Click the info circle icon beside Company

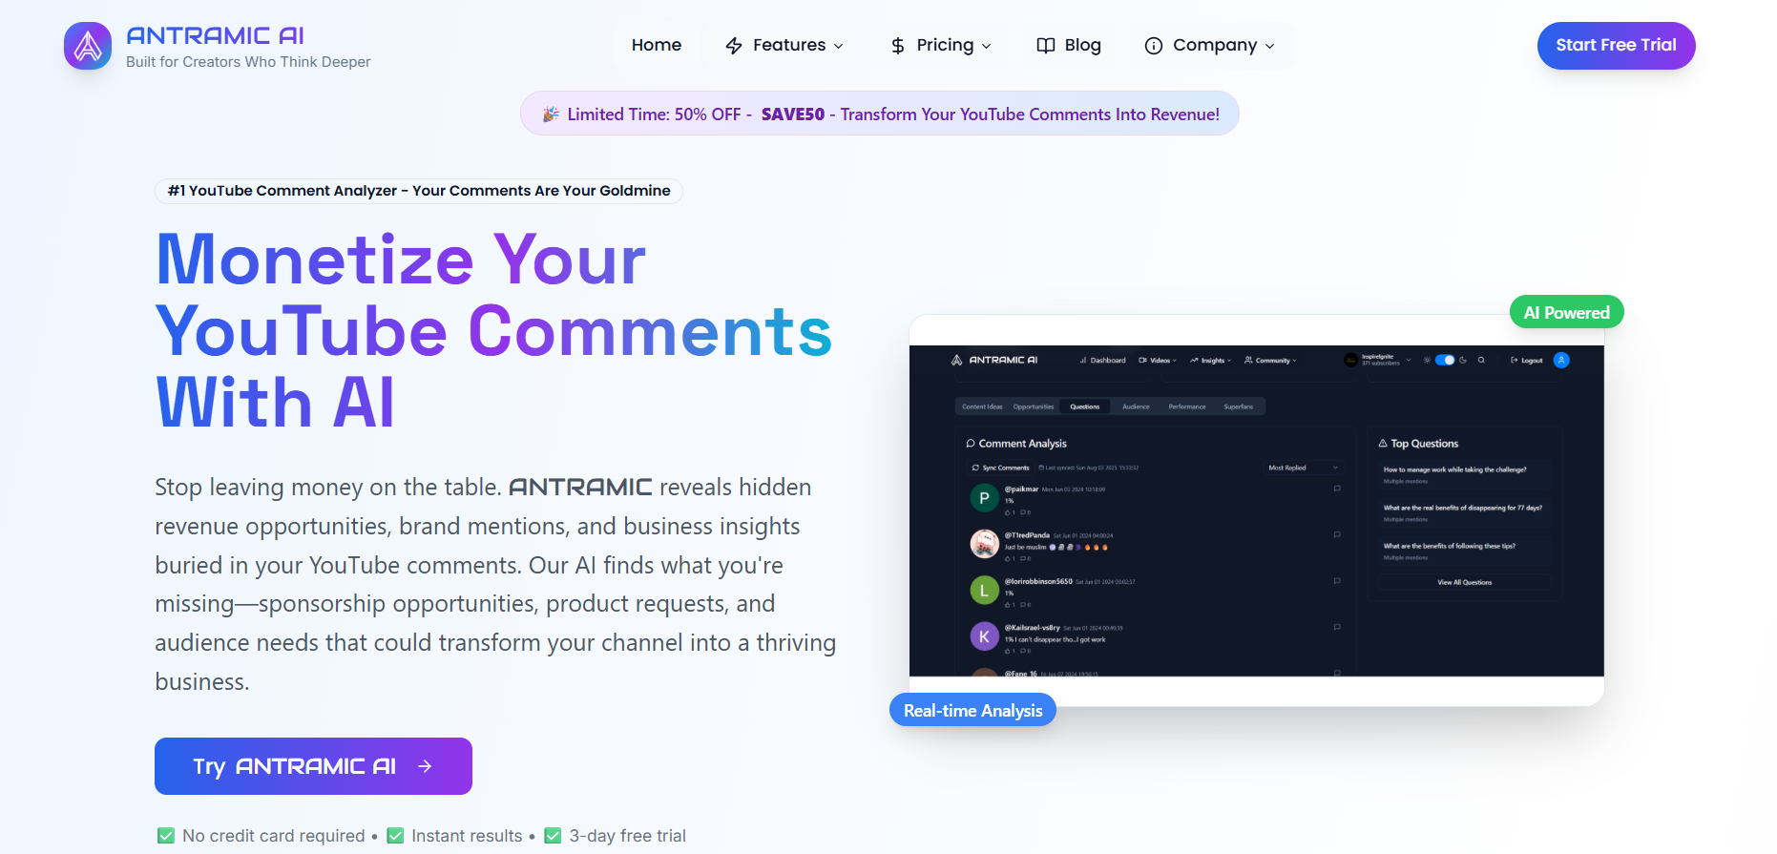coord(1154,46)
